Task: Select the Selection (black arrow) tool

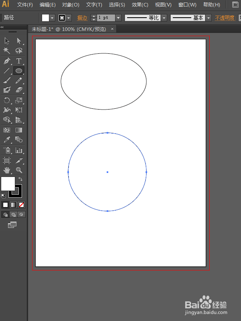Action: [7, 41]
